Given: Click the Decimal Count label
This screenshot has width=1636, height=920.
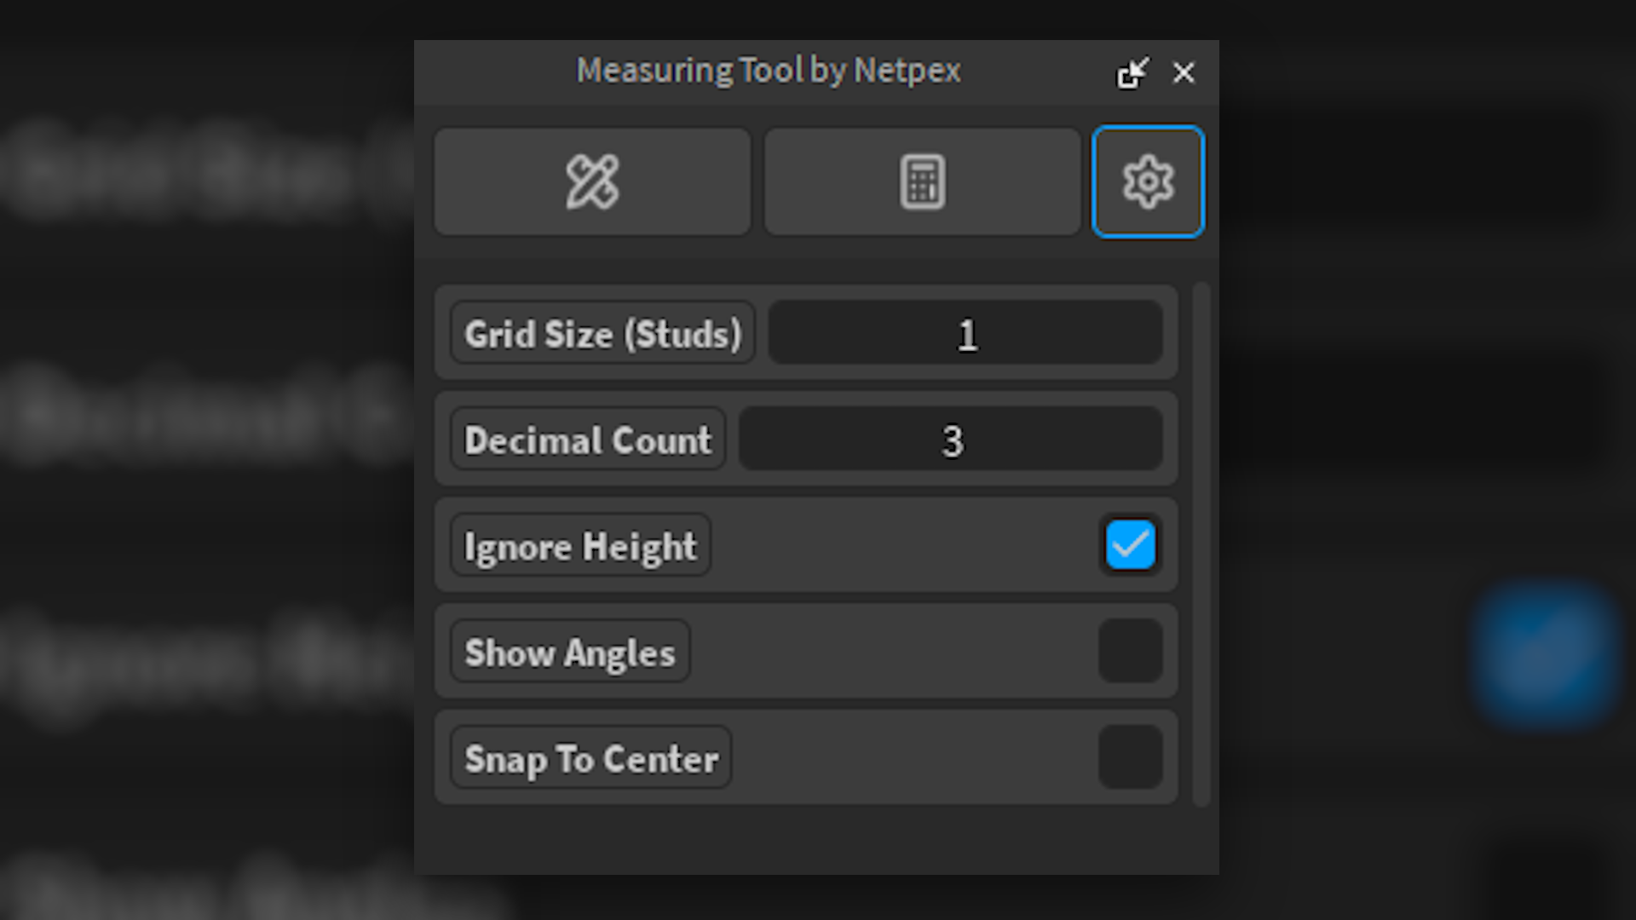Looking at the screenshot, I should [x=588, y=440].
